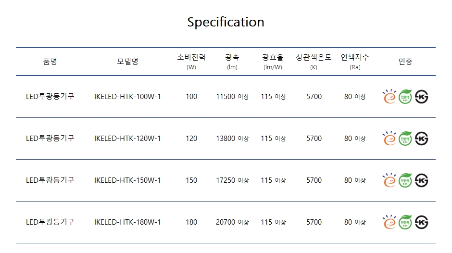Select model name IKELED-HTK-180W-1
The image size is (452, 253).
point(127,222)
